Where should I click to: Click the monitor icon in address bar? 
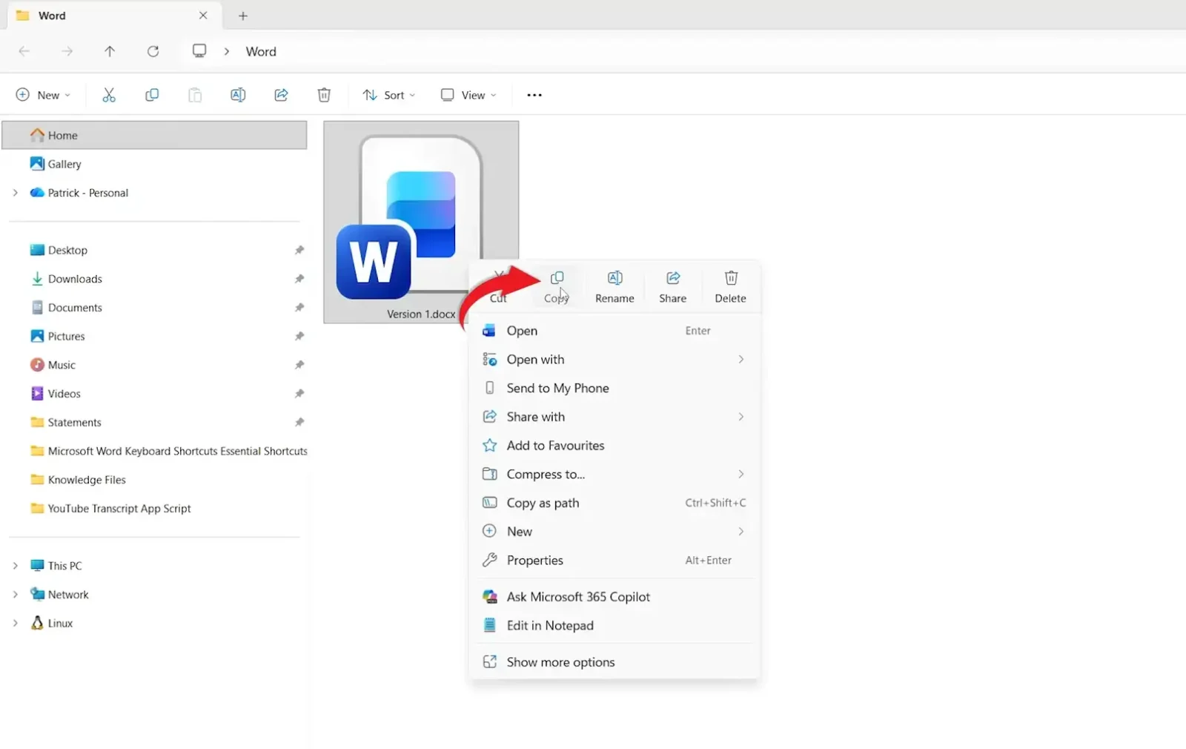coord(199,51)
